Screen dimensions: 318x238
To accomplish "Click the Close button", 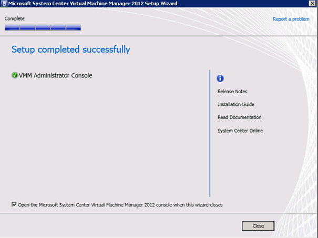I will tap(258, 226).
